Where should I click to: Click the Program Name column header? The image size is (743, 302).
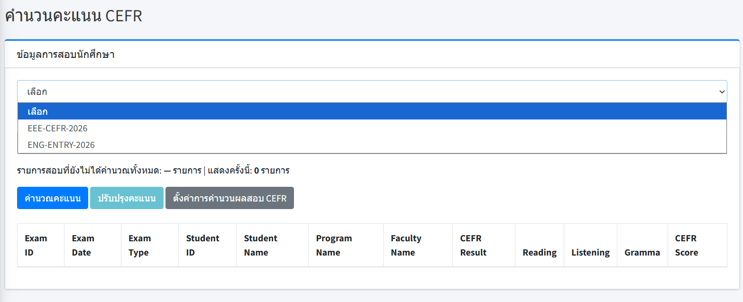tap(346, 245)
